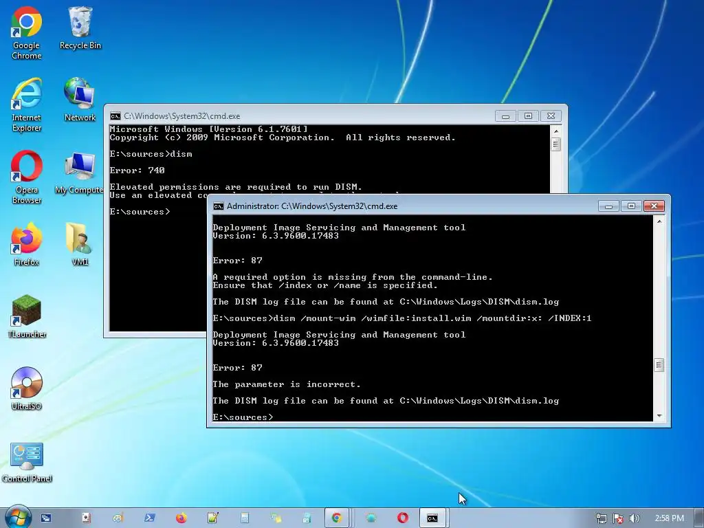Click the cmd.exe taskbar button
The image size is (704, 528).
click(432, 518)
